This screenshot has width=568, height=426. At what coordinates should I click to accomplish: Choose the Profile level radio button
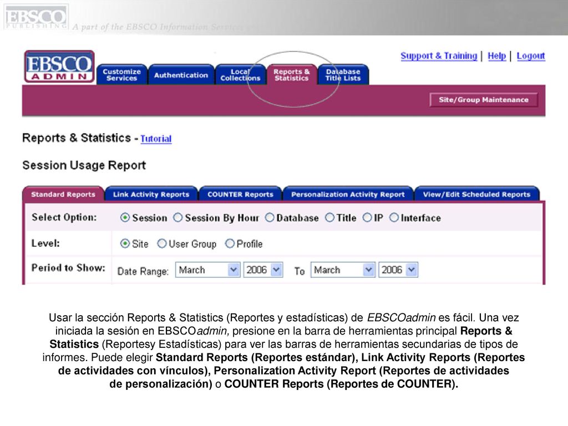pos(230,244)
